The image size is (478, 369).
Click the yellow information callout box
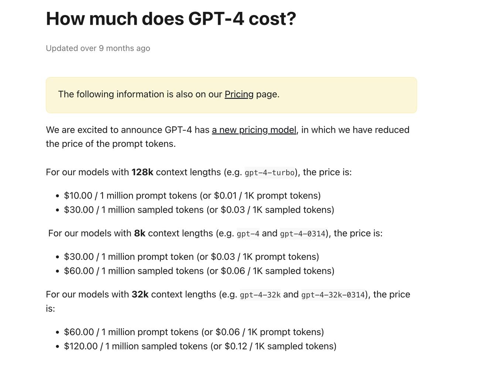pyautogui.click(x=332, y=95)
